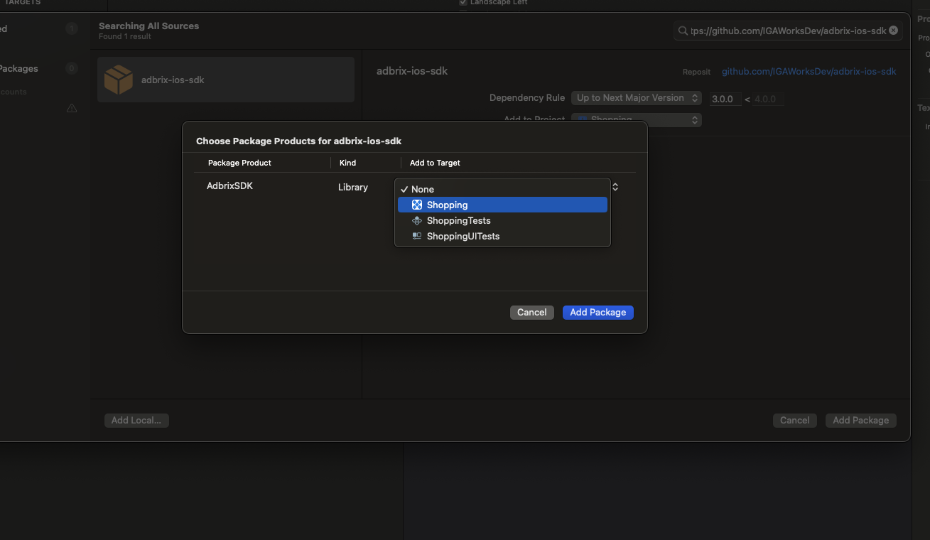Open github.com/IGAWorksDev/adbrix-ios-sdk repository link

[x=809, y=71]
